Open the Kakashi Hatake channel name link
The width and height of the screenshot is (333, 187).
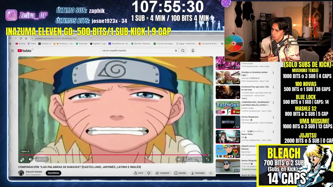tap(34, 172)
